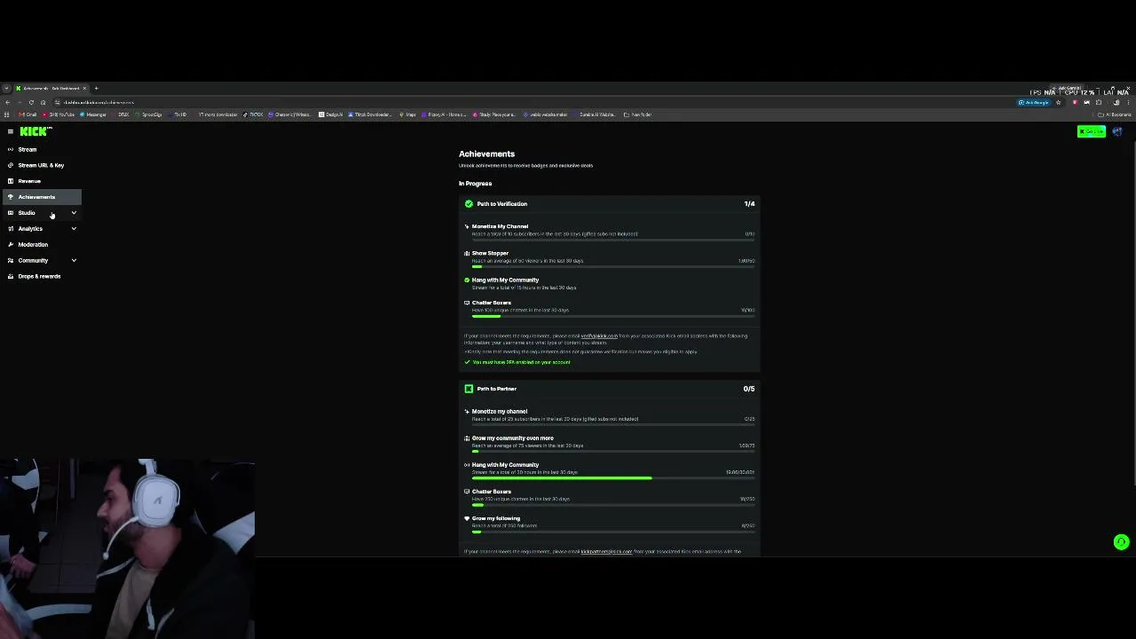Click the Kick partners email link
The height and width of the screenshot is (639, 1136).
coord(606,552)
